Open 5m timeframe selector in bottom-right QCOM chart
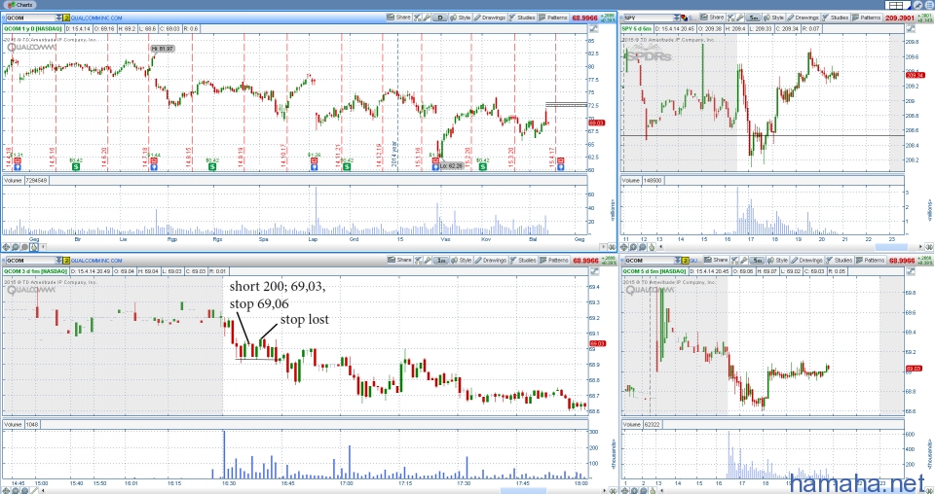Screen dimensions: 935x494 [758, 261]
